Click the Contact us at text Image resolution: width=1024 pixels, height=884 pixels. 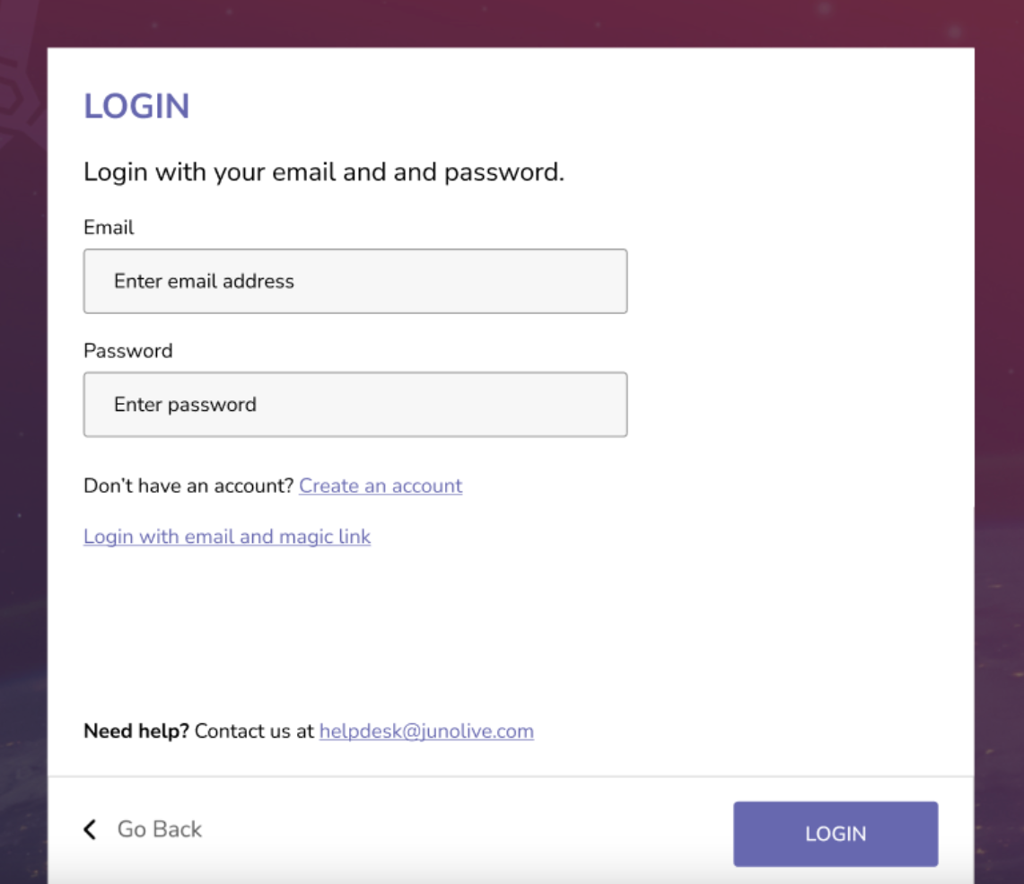click(x=255, y=731)
